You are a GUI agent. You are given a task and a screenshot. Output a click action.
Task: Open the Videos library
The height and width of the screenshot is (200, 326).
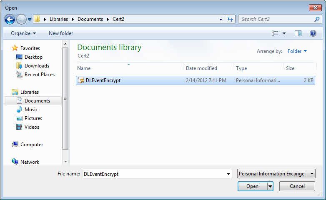(x=32, y=127)
